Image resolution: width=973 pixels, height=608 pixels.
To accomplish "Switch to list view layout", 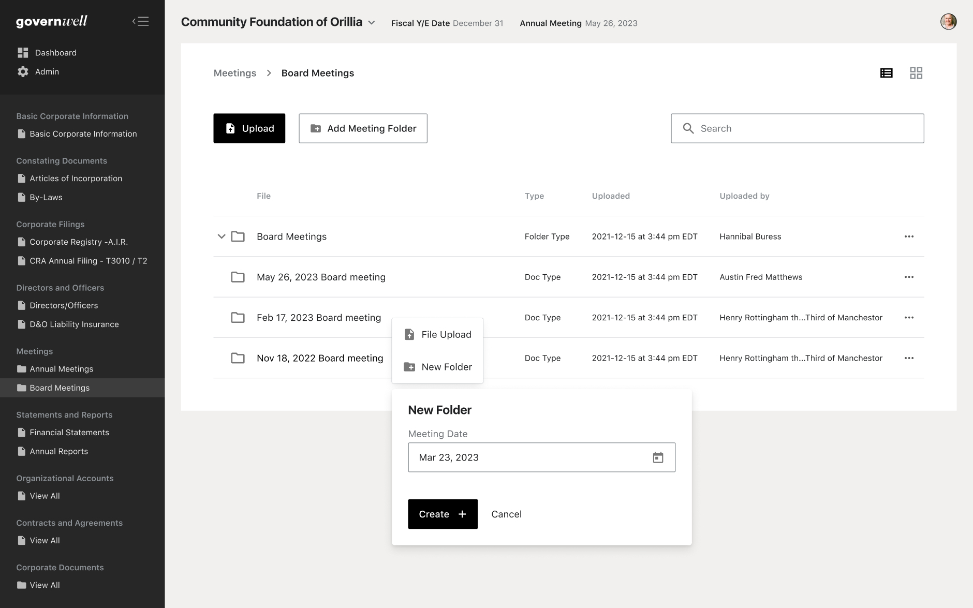I will (x=886, y=73).
